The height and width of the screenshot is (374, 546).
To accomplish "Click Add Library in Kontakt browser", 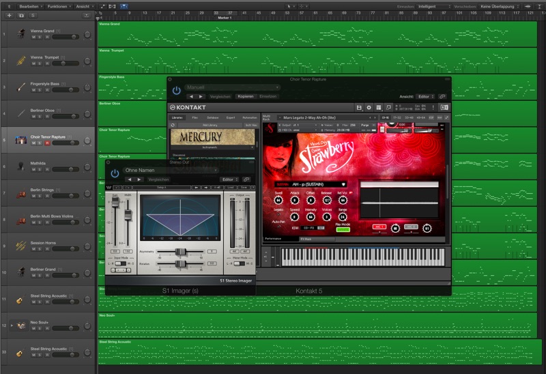I will coord(210,125).
